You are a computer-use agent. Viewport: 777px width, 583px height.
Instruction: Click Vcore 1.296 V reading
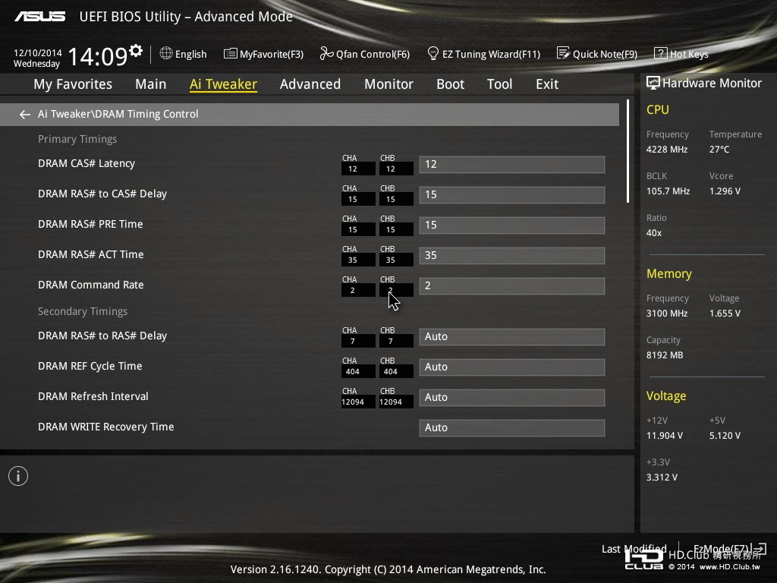tap(725, 191)
